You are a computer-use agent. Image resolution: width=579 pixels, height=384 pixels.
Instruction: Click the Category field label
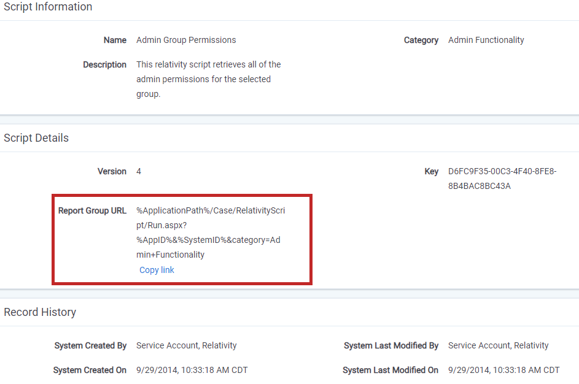[421, 40]
